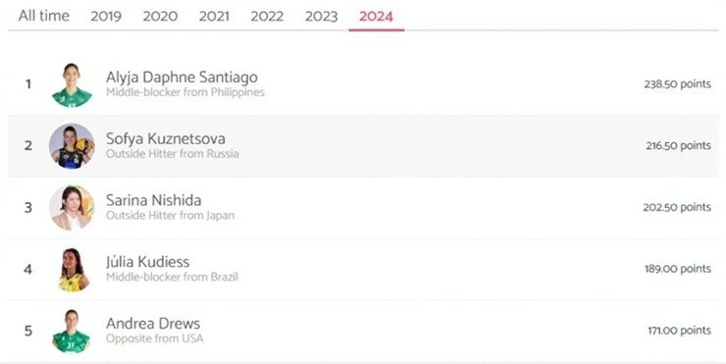Viewport: 726px width, 364px height.
Task: Switch to the 2019 tab
Action: 106,17
